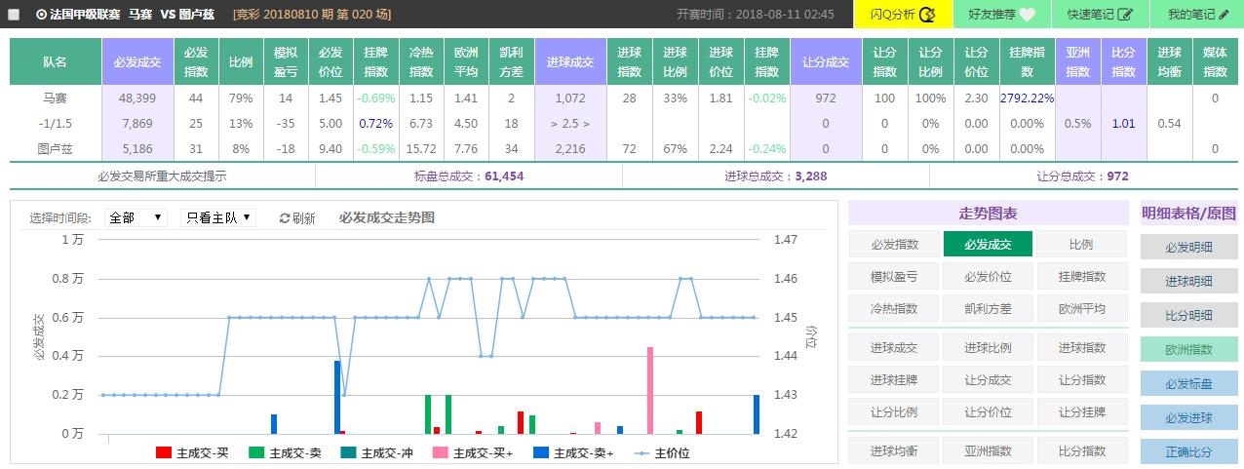
Task: Show the 比分指数 chart in 走势图表
Action: point(1081,450)
